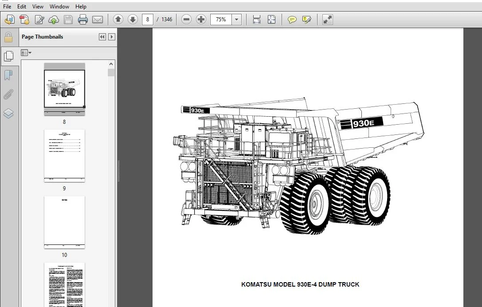
Task: Click the fit width scrolling icon
Action: tap(257, 20)
